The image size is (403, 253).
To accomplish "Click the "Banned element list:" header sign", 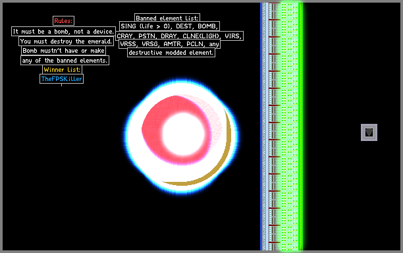I will 167,18.
